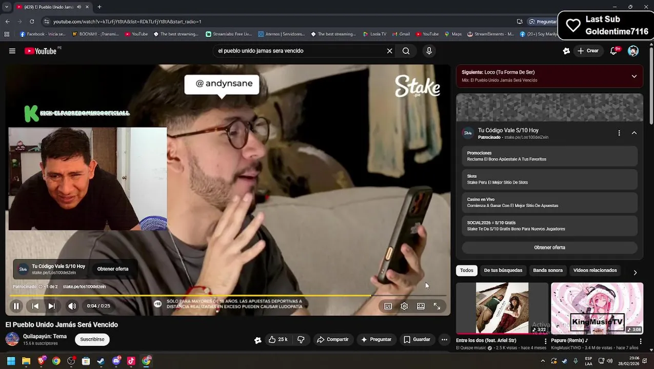Open more actions ellipsis below video
654x369 pixels.
pyautogui.click(x=444, y=339)
